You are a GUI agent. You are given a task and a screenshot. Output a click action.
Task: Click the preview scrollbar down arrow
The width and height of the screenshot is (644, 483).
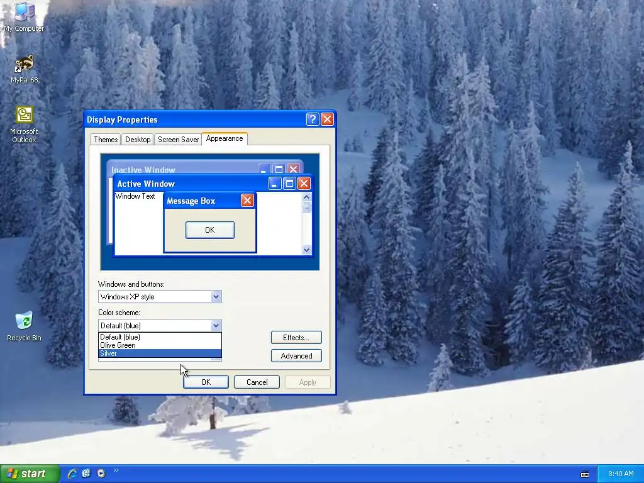[306, 250]
